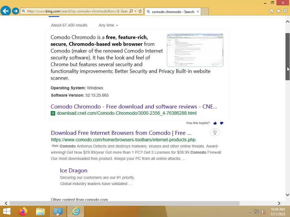290x217 pixels.
Task: Go back with the browser Back arrow
Action: pos(6,11)
